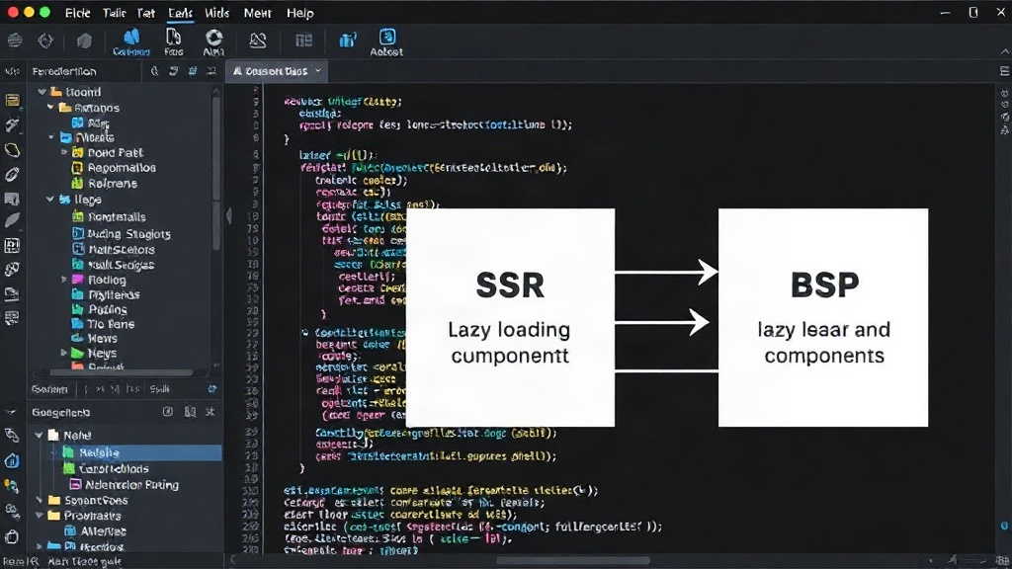Click the split-layout grid toolbar icon
The width and height of the screenshot is (1012, 569).
(x=303, y=41)
